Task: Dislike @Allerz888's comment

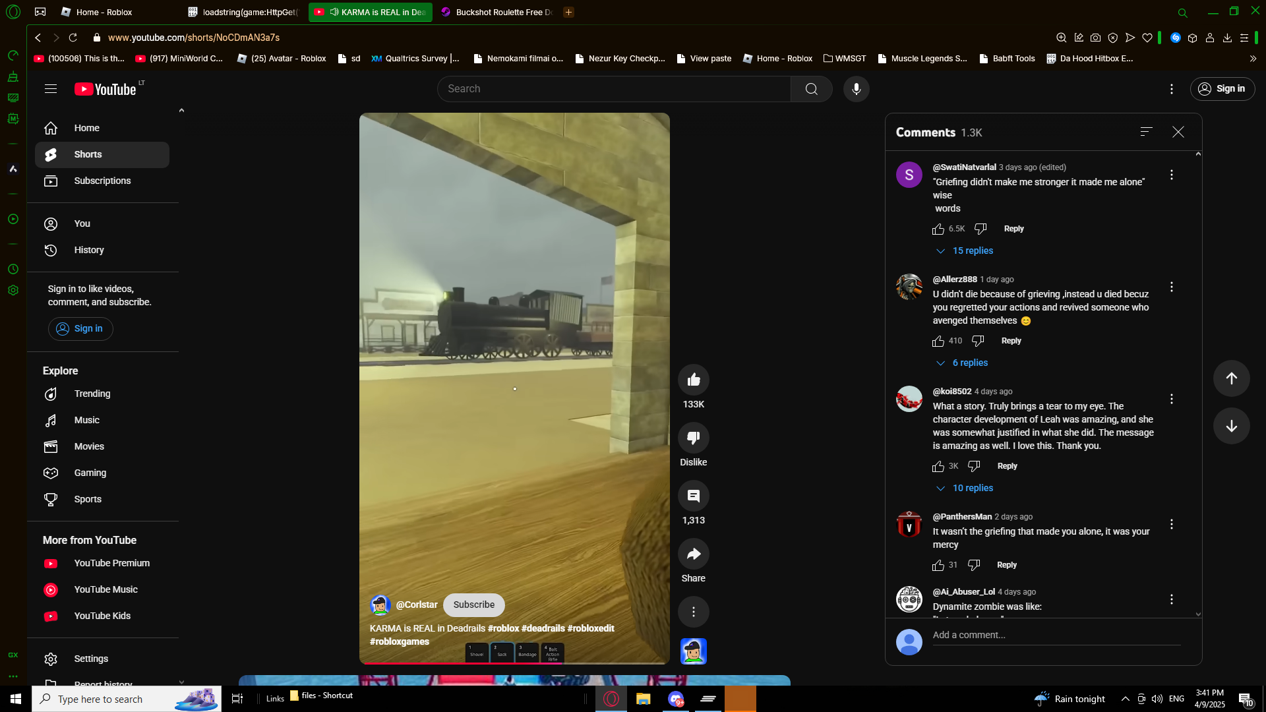Action: click(978, 341)
